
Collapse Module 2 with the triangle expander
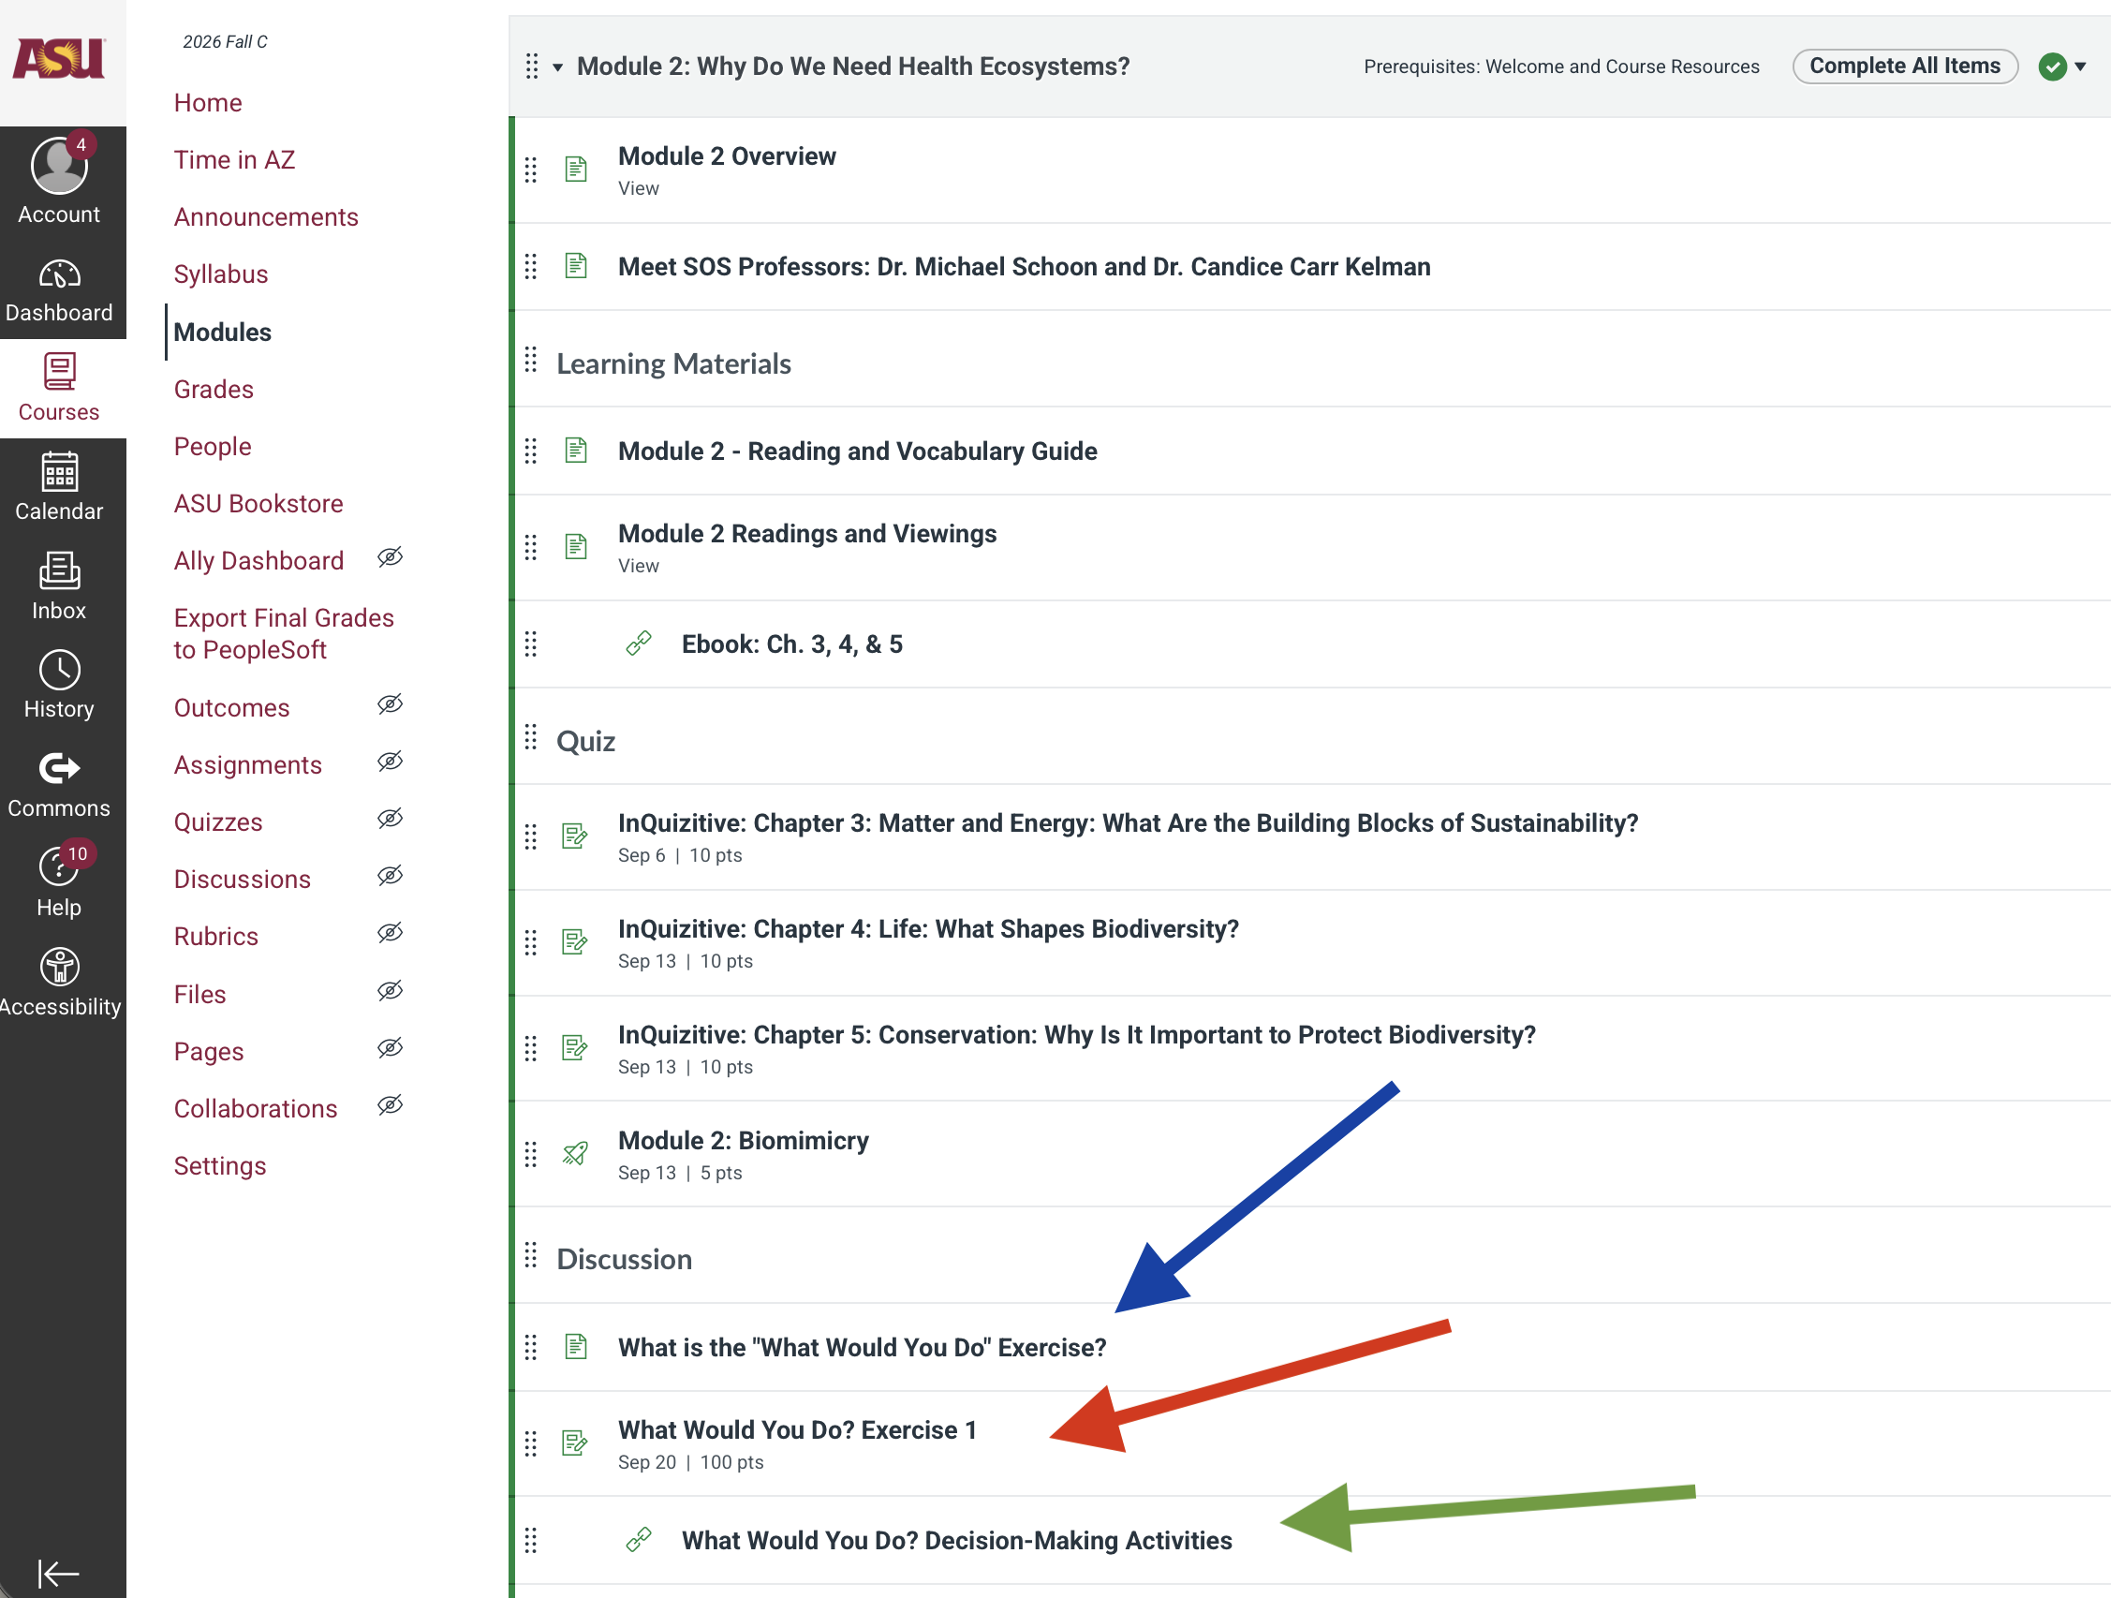click(558, 67)
